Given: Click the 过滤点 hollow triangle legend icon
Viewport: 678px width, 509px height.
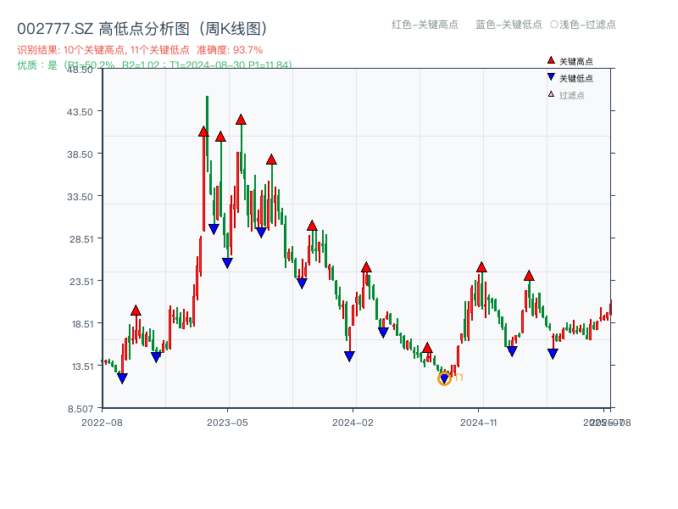Looking at the screenshot, I should [550, 93].
